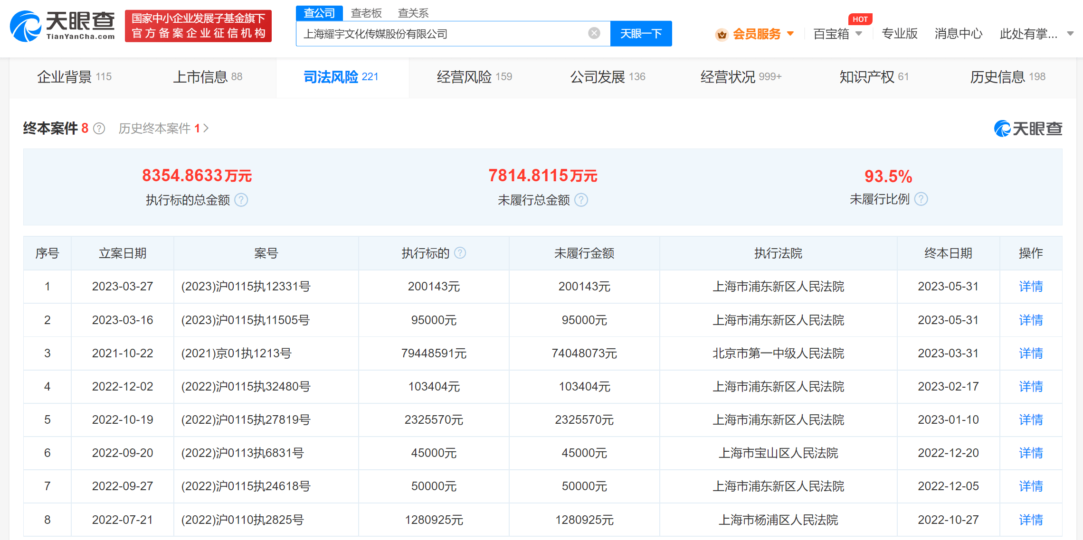The width and height of the screenshot is (1083, 540).
Task: Click the 天眼一下 search button
Action: point(641,34)
